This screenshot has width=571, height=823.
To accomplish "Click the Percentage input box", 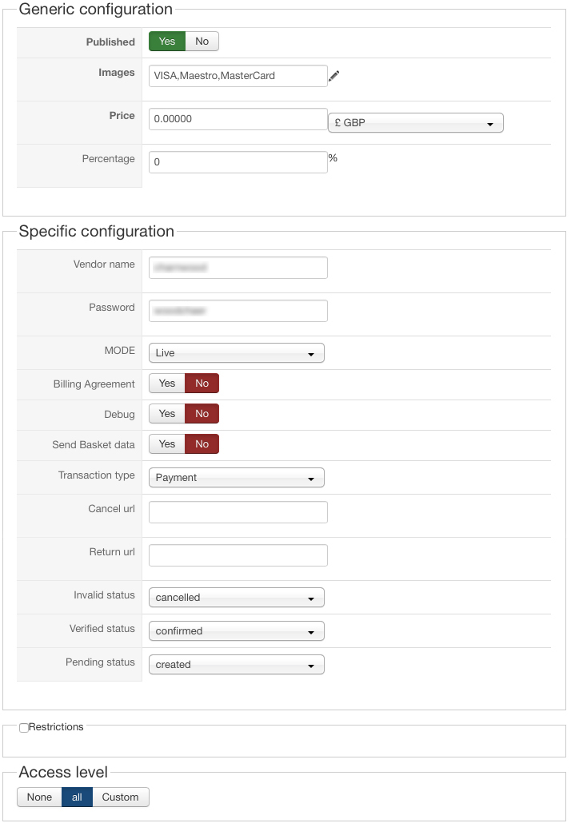I will point(238,162).
